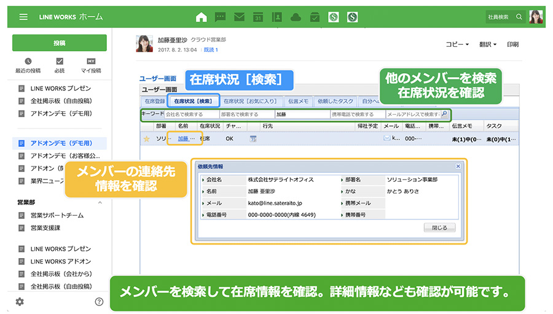Click the 未(0)中(1… task status cell

pyautogui.click(x=501, y=139)
